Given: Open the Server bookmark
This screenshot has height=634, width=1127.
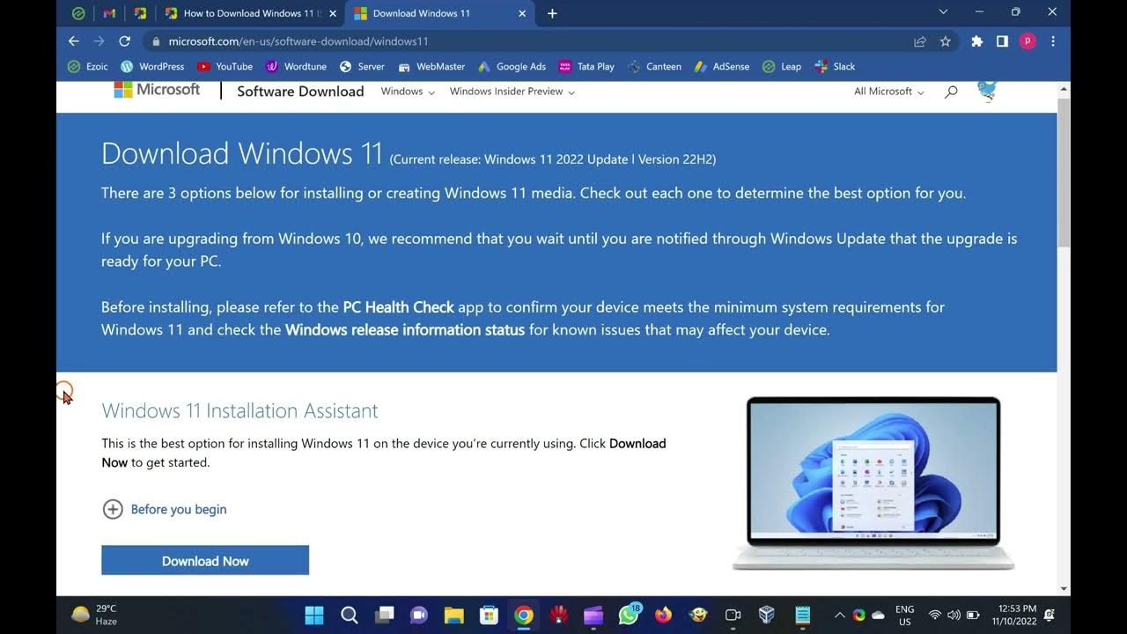Looking at the screenshot, I should point(362,66).
